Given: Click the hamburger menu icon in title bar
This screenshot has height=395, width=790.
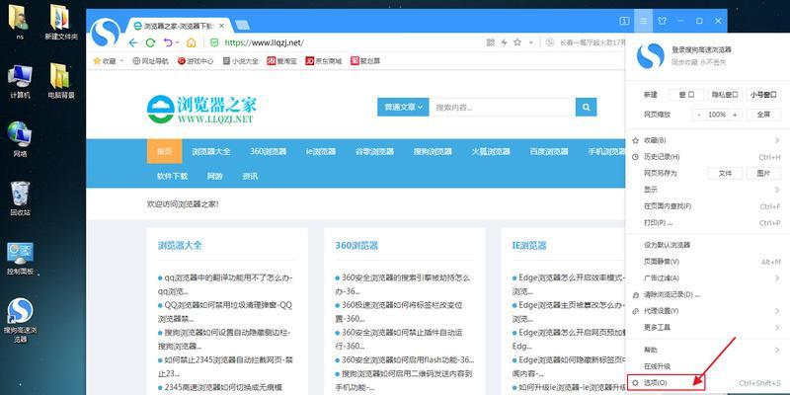Looking at the screenshot, I should pos(644,21).
